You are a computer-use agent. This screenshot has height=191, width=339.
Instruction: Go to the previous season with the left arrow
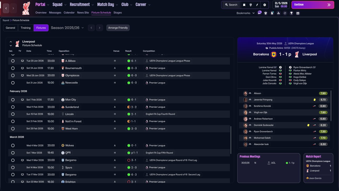click(91, 28)
